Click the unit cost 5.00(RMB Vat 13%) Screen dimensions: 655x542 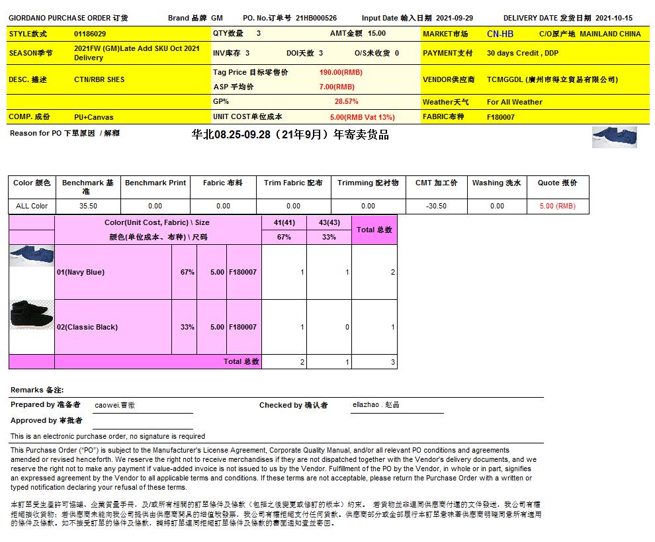[x=362, y=117]
